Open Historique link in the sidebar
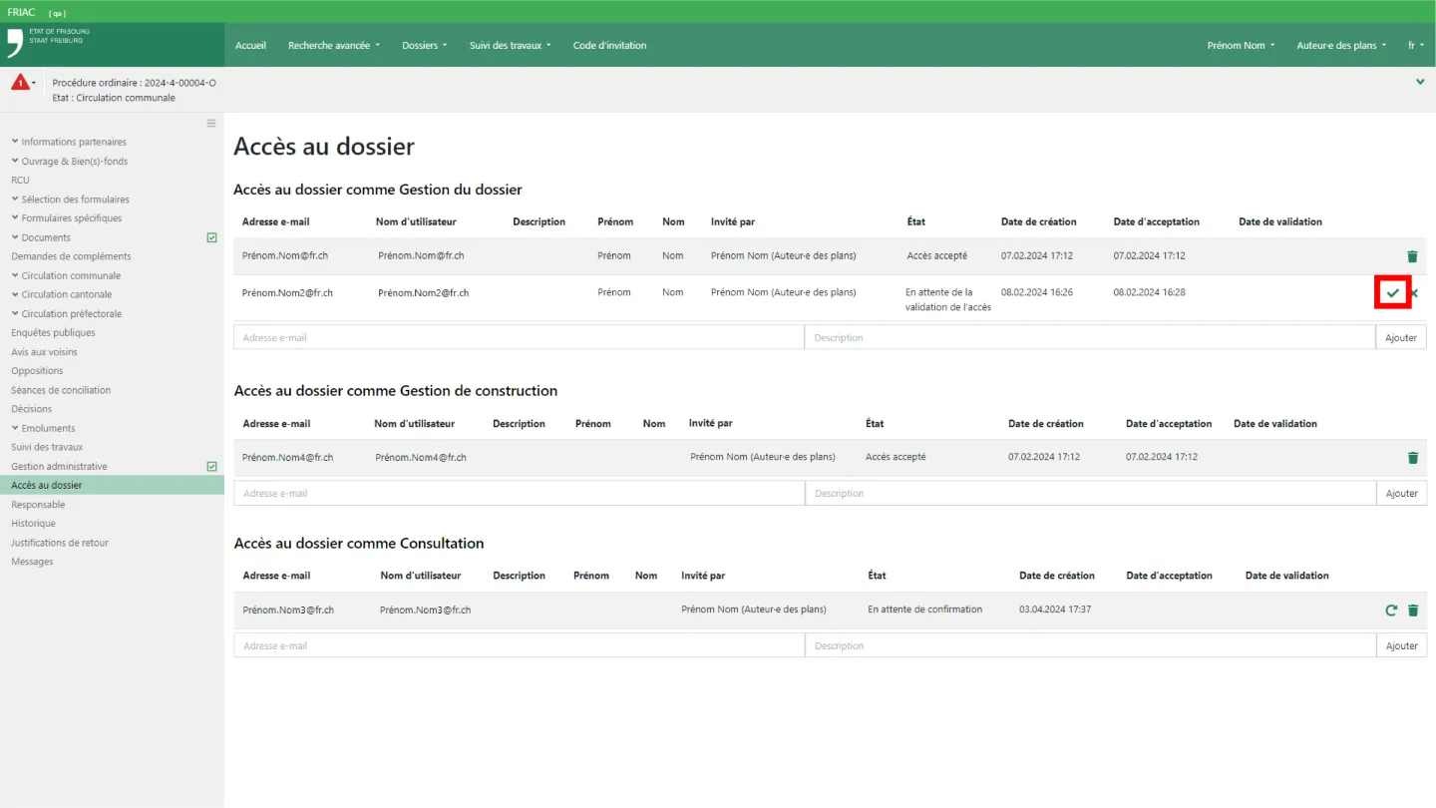This screenshot has width=1436, height=808. [33, 524]
